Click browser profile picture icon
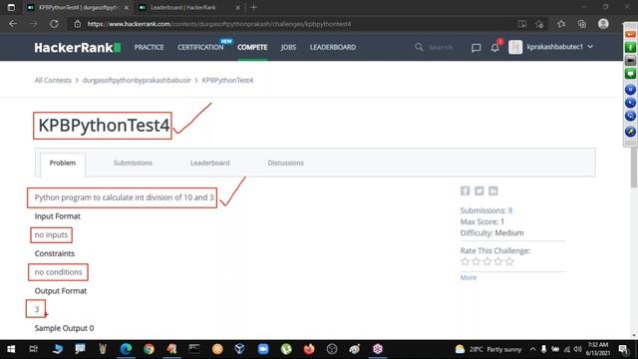 pos(603,24)
